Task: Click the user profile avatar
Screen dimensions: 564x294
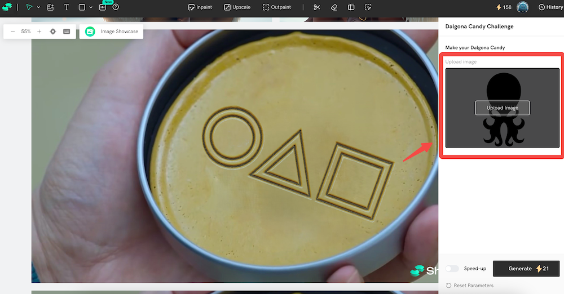Action: coord(523,7)
